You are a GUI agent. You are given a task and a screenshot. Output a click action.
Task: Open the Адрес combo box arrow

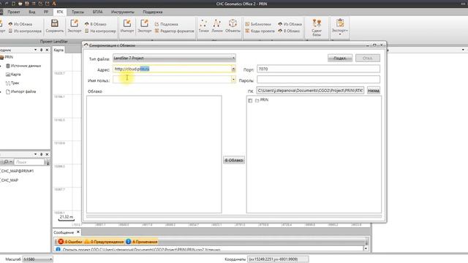tap(233, 69)
